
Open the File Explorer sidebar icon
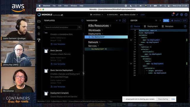(39, 21)
